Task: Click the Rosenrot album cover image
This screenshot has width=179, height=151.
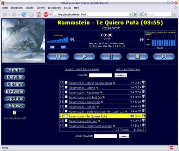Action: click(x=23, y=41)
